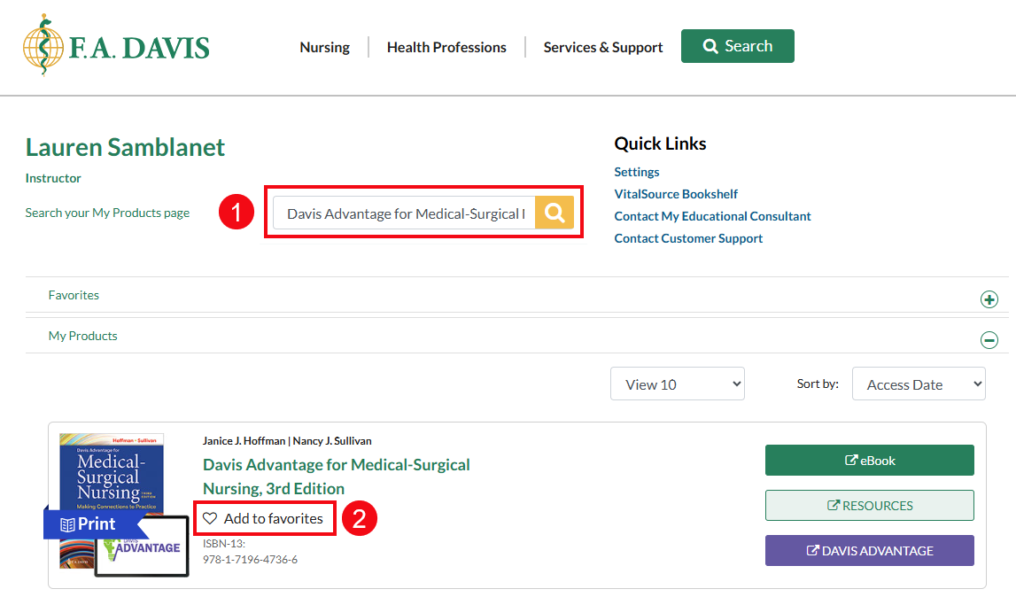Screen dimensions: 1016x597
Task: Click the My Products search field
Action: [404, 213]
